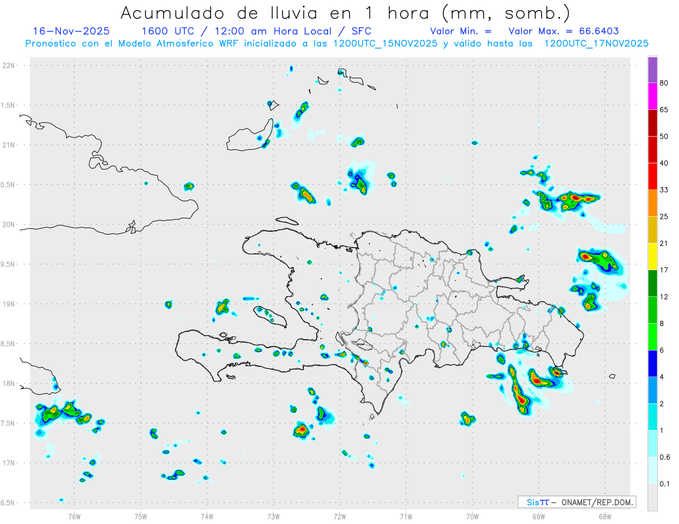The image size is (679, 524).
Task: Select the bright green swatch between 8 and 6
Action: click(x=653, y=336)
